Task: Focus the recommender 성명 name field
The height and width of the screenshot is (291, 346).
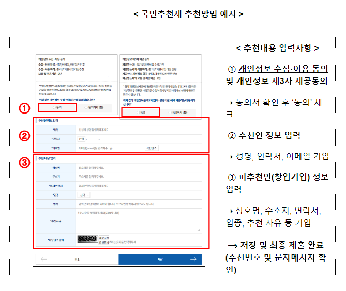Action: pyautogui.click(x=139, y=130)
